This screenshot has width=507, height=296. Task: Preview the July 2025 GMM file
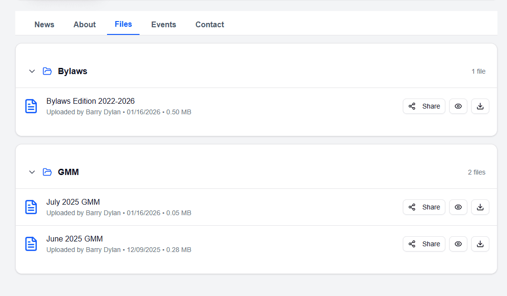458,207
